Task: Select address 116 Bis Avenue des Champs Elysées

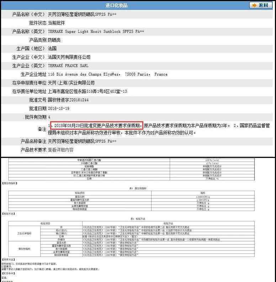Action: coord(84,74)
